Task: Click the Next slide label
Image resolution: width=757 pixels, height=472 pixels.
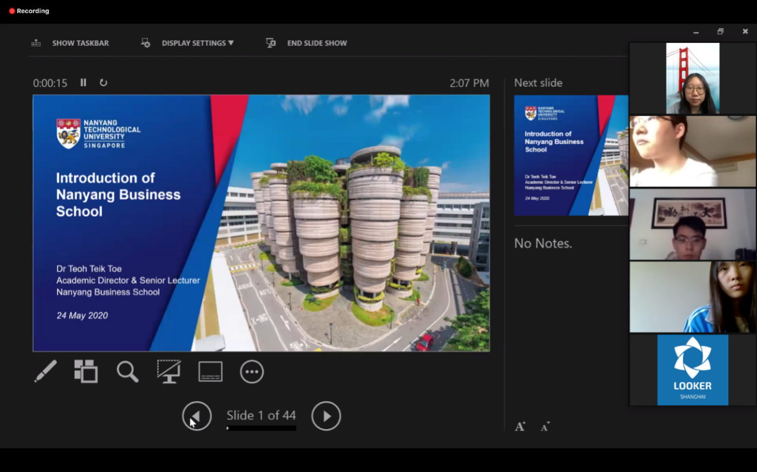Action: pyautogui.click(x=538, y=83)
